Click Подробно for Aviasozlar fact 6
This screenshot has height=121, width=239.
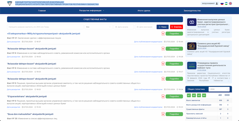tap(174, 79)
